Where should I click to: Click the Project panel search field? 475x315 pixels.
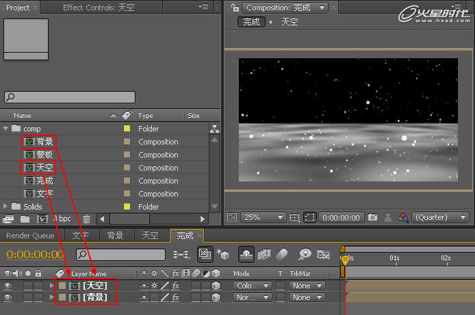pos(70,97)
